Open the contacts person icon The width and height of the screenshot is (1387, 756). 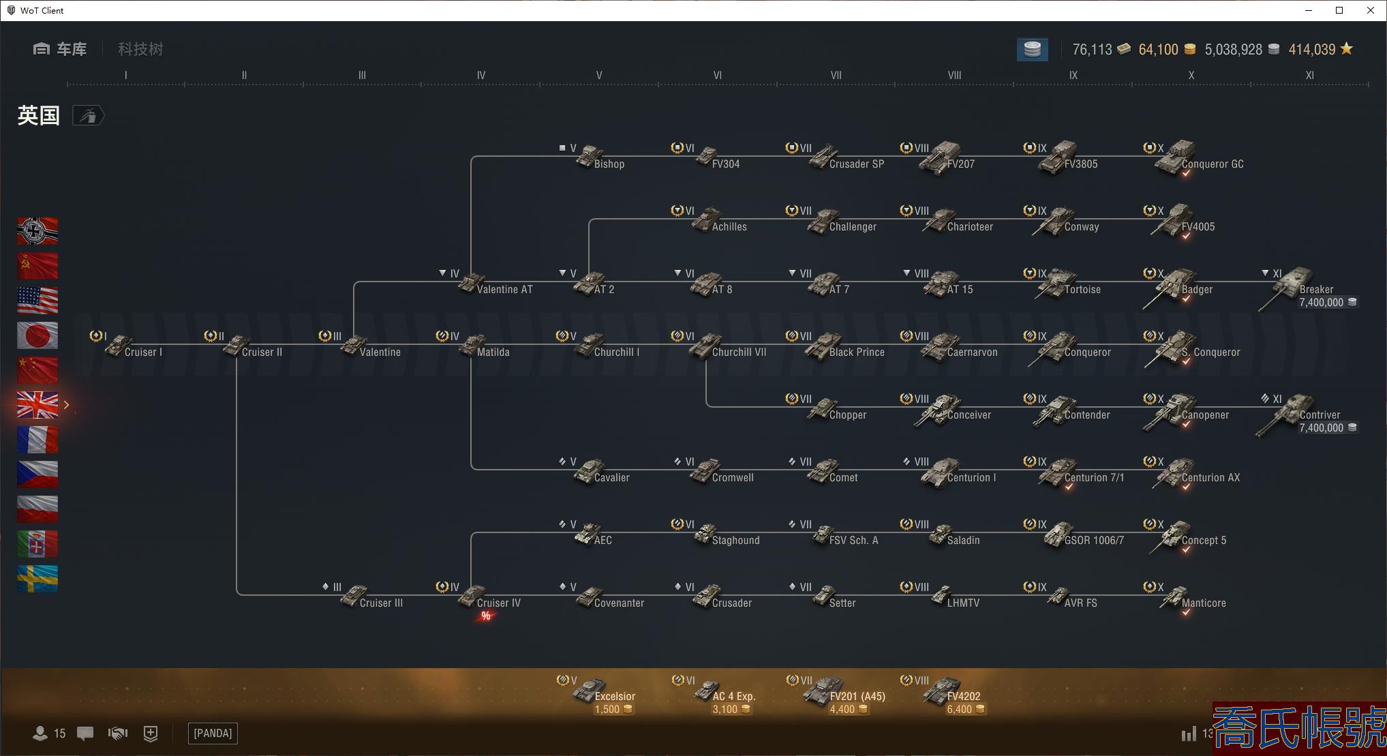click(x=40, y=734)
